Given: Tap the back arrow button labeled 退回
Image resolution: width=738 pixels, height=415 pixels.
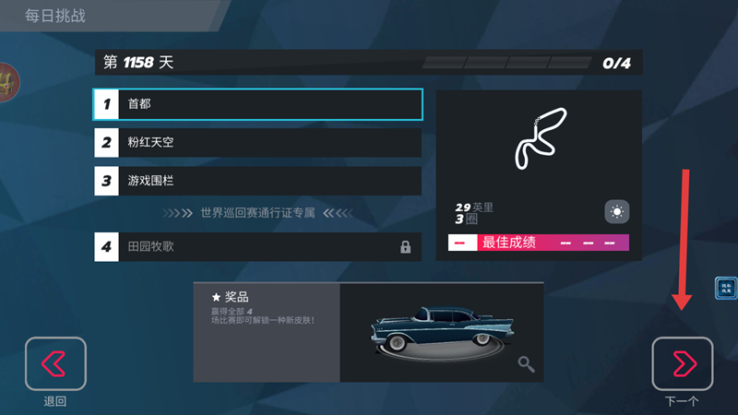Looking at the screenshot, I should click(x=55, y=363).
